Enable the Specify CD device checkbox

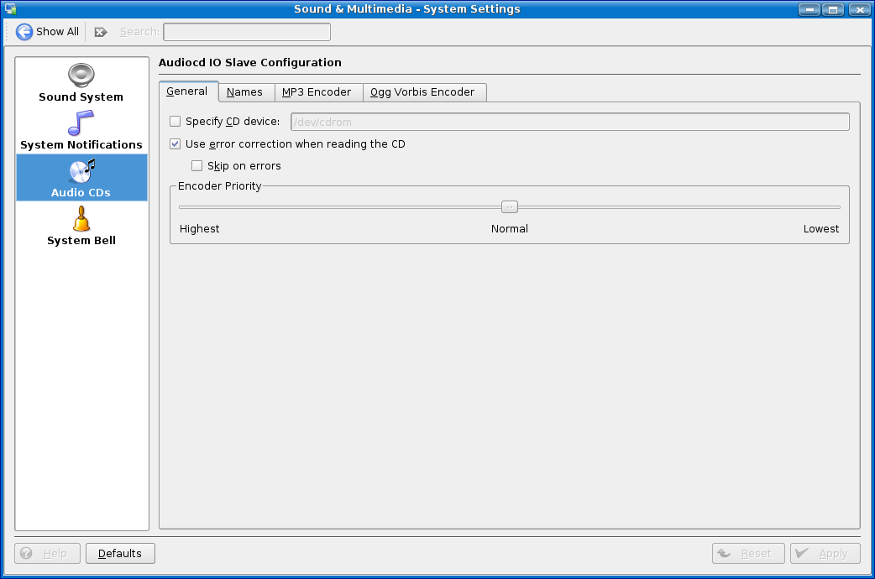[176, 122]
